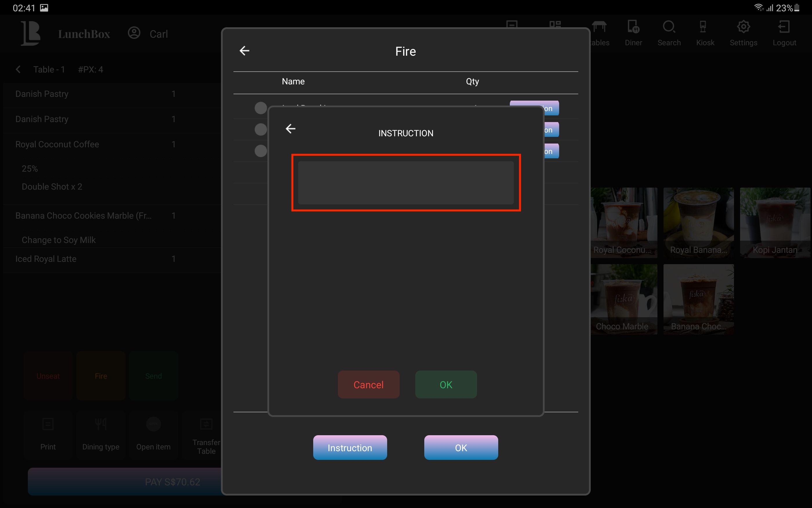The height and width of the screenshot is (508, 812).
Task: Open the Diner icon
Action: tap(633, 27)
